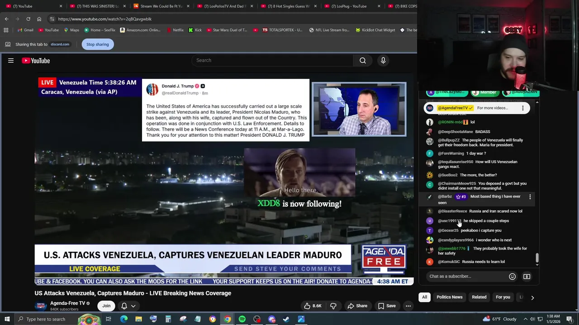Open pinned AgendaFreeTV message options menu
579x325 pixels.
pos(523,108)
